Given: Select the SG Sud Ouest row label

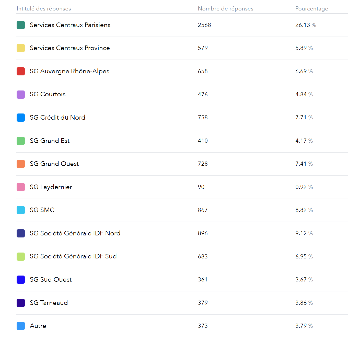Looking at the screenshot, I should pyautogui.click(x=51, y=280).
